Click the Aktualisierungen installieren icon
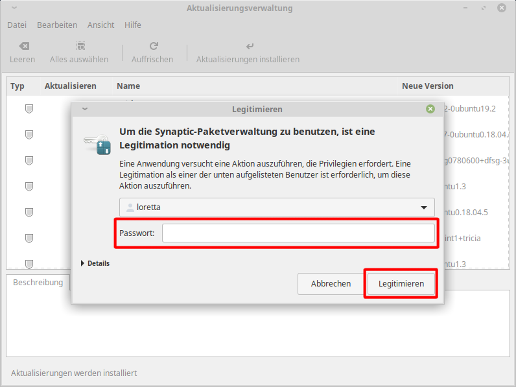This screenshot has width=516, height=387. click(250, 47)
